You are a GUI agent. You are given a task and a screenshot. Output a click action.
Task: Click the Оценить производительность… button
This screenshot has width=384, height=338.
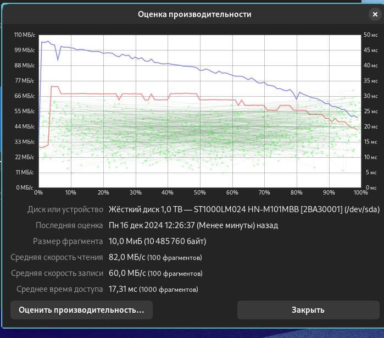tap(81, 310)
